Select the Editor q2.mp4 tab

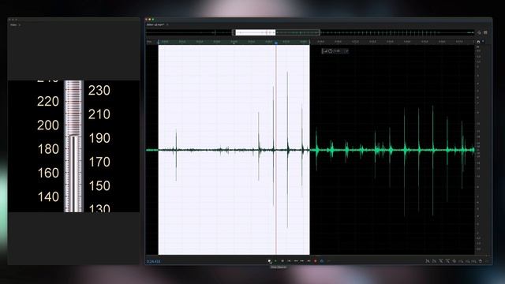(x=155, y=24)
